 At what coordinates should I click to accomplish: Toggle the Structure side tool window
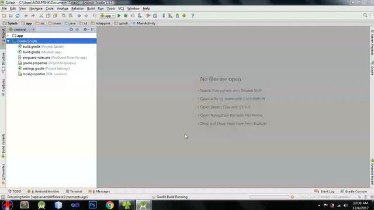[3, 62]
